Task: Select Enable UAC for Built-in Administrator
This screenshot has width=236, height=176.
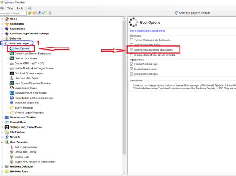Action: [35, 162]
